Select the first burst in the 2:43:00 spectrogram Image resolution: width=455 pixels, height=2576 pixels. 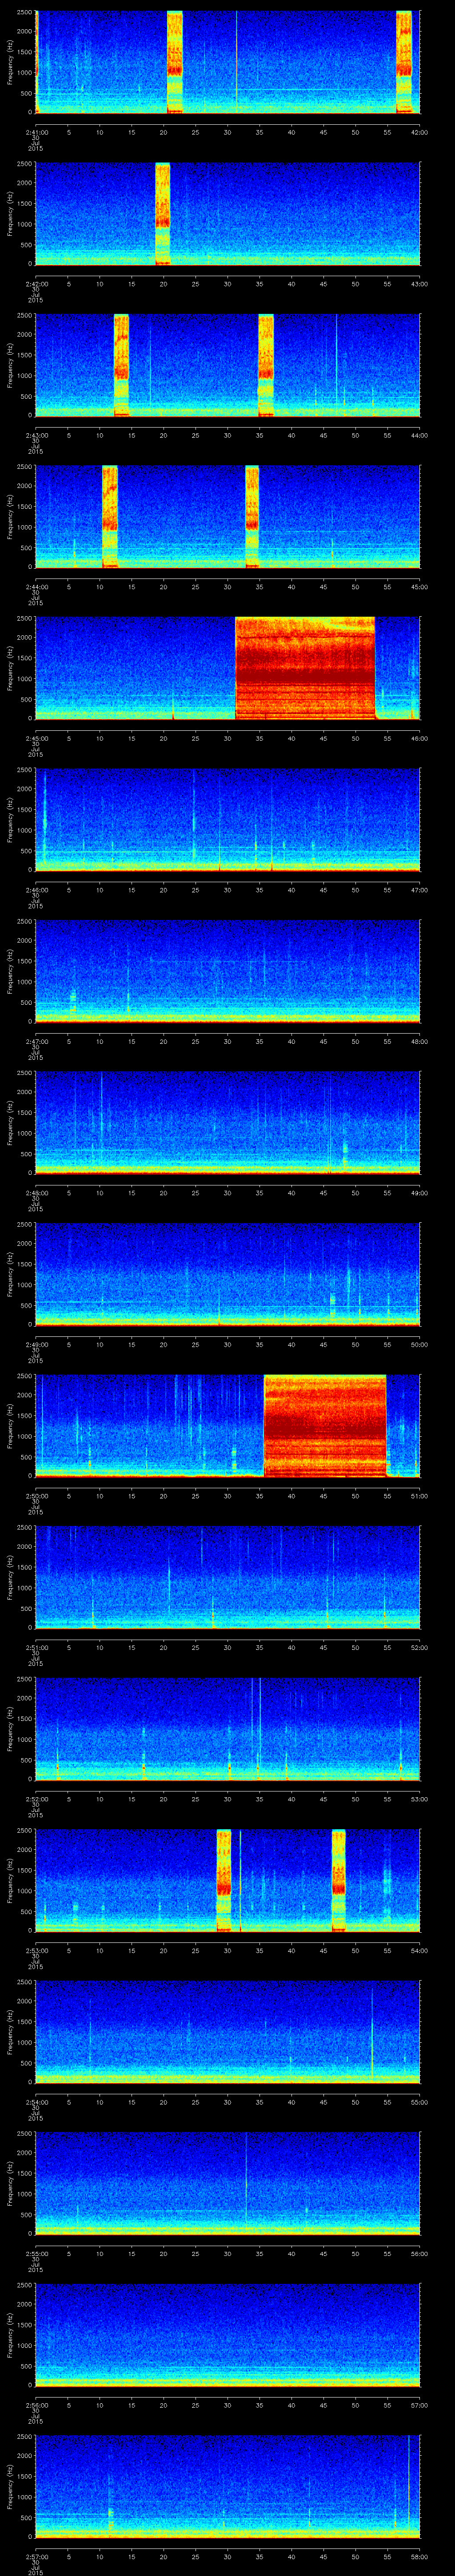click(121, 365)
